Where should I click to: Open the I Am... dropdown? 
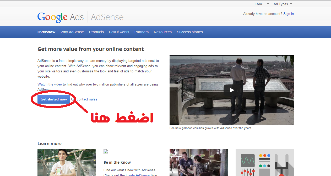pos(262,4)
